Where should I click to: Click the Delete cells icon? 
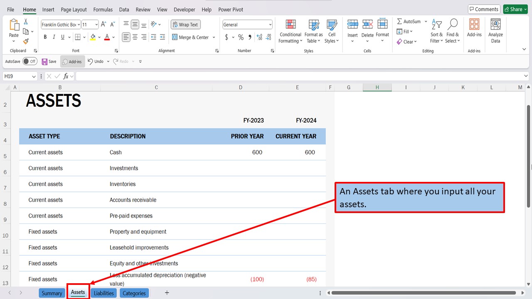pos(367,25)
